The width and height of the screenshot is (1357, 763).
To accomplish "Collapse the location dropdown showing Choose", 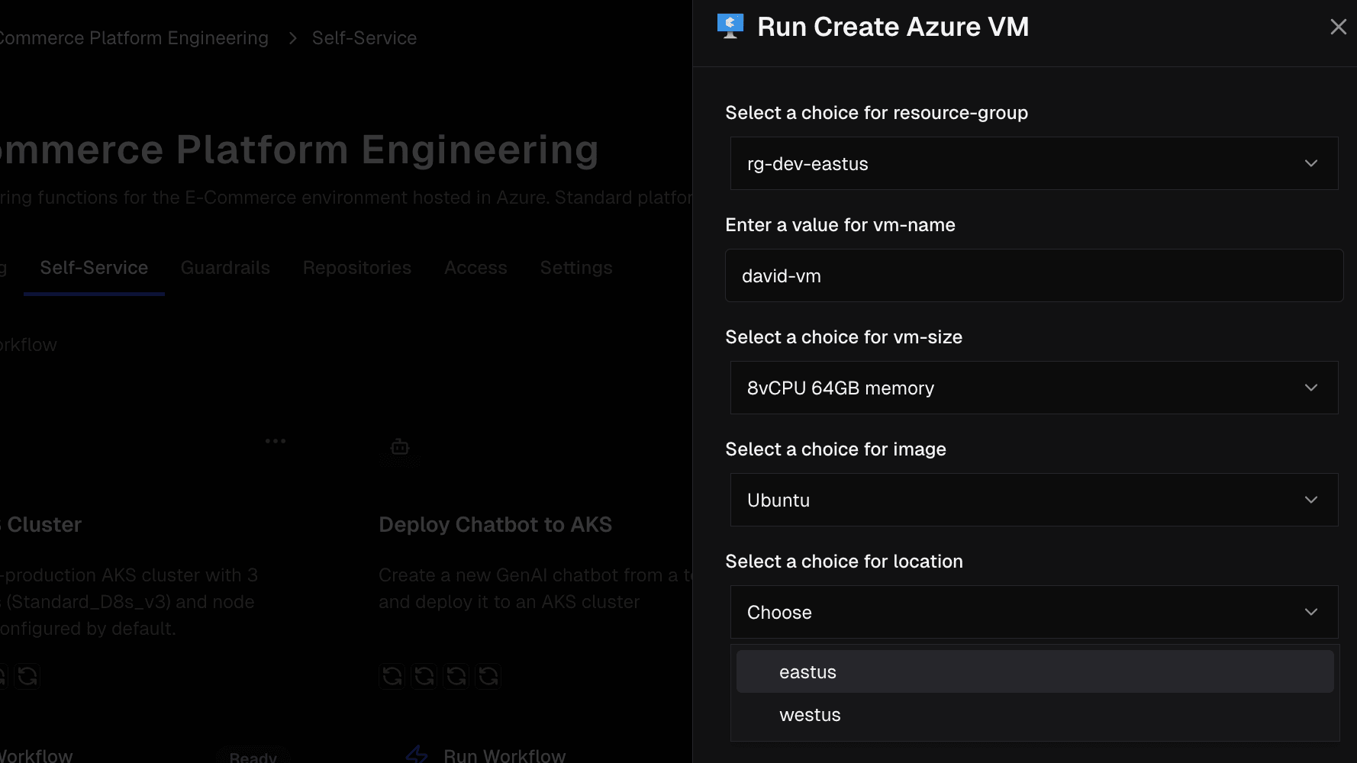I will pos(1033,612).
